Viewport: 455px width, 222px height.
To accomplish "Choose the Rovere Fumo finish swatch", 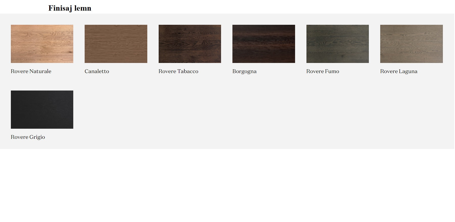I will [338, 44].
